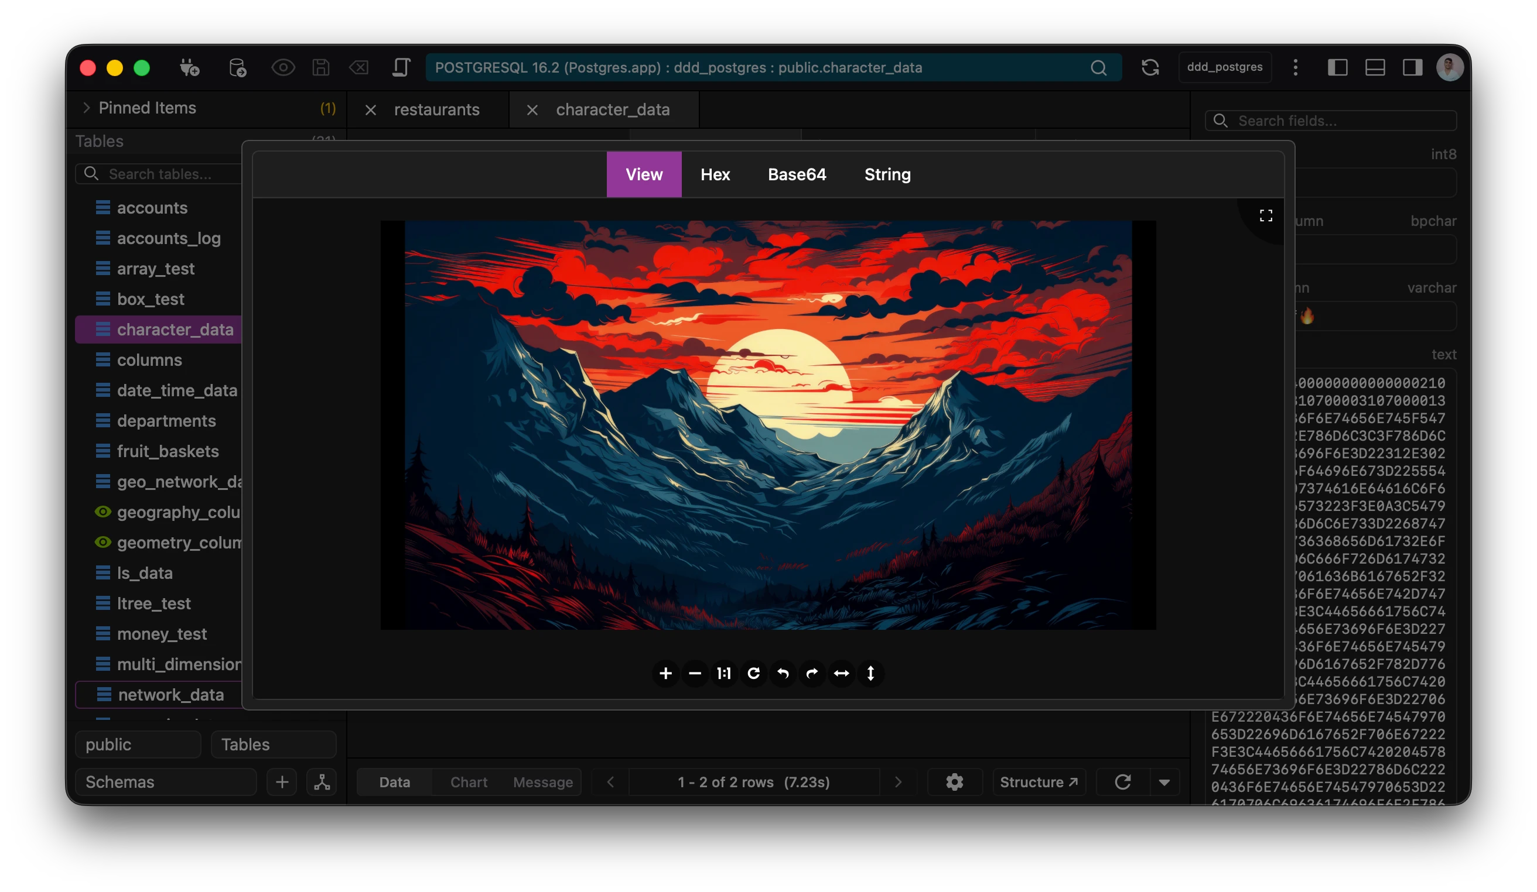Click the Search tables field
The width and height of the screenshot is (1537, 892).
[x=160, y=174]
